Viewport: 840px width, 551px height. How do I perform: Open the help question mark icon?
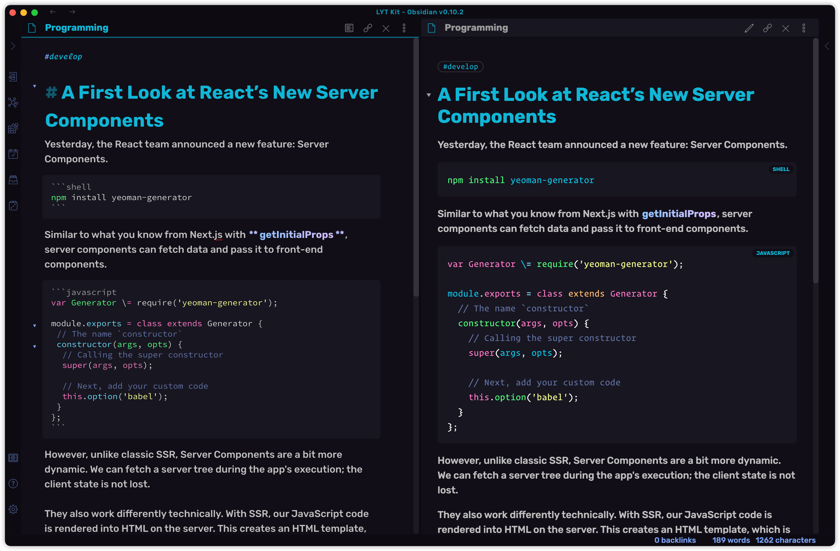pyautogui.click(x=13, y=484)
